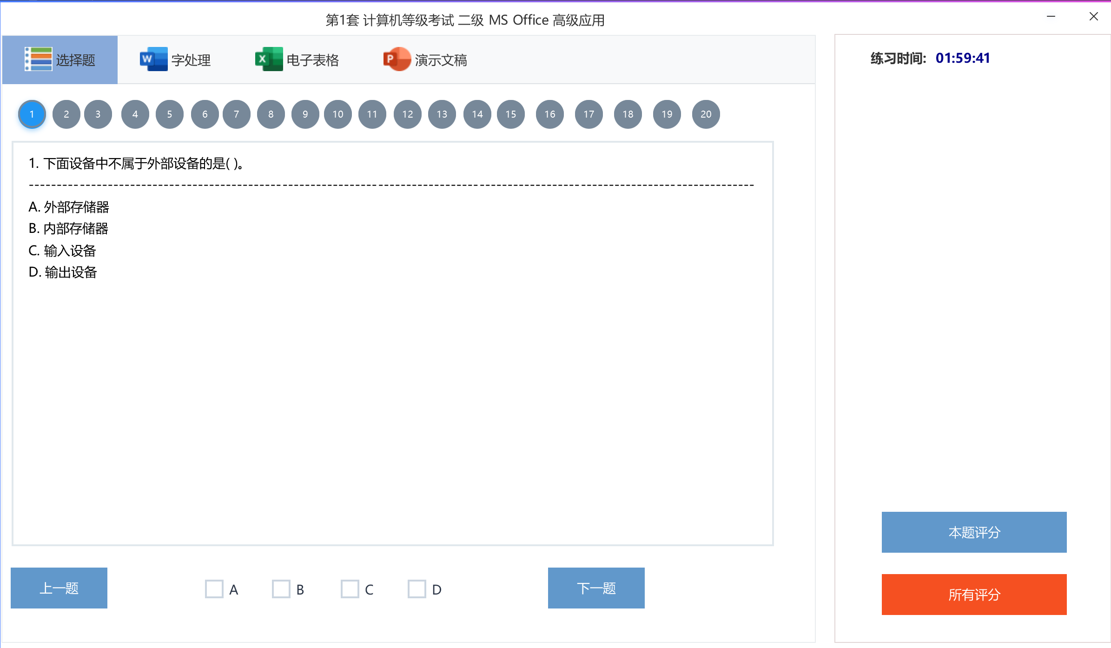
Task: Open the 演示文稿 tab
Action: [x=440, y=60]
